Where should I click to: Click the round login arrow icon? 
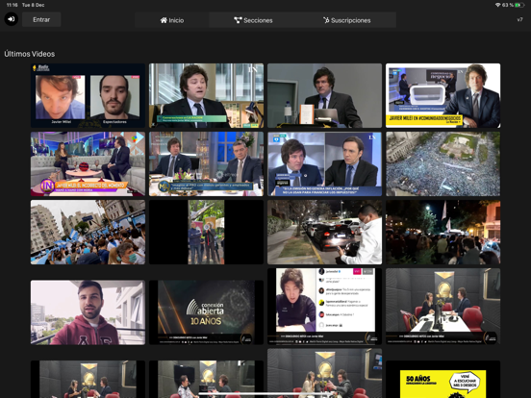click(12, 19)
